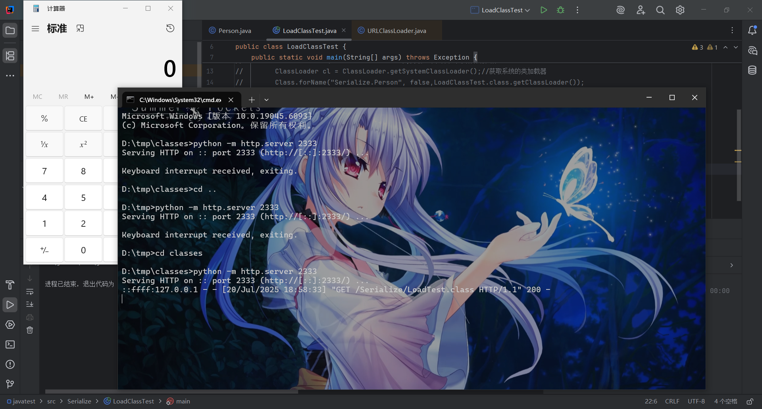Click Calculator digit 7
The image size is (762, 409).
[44, 171]
